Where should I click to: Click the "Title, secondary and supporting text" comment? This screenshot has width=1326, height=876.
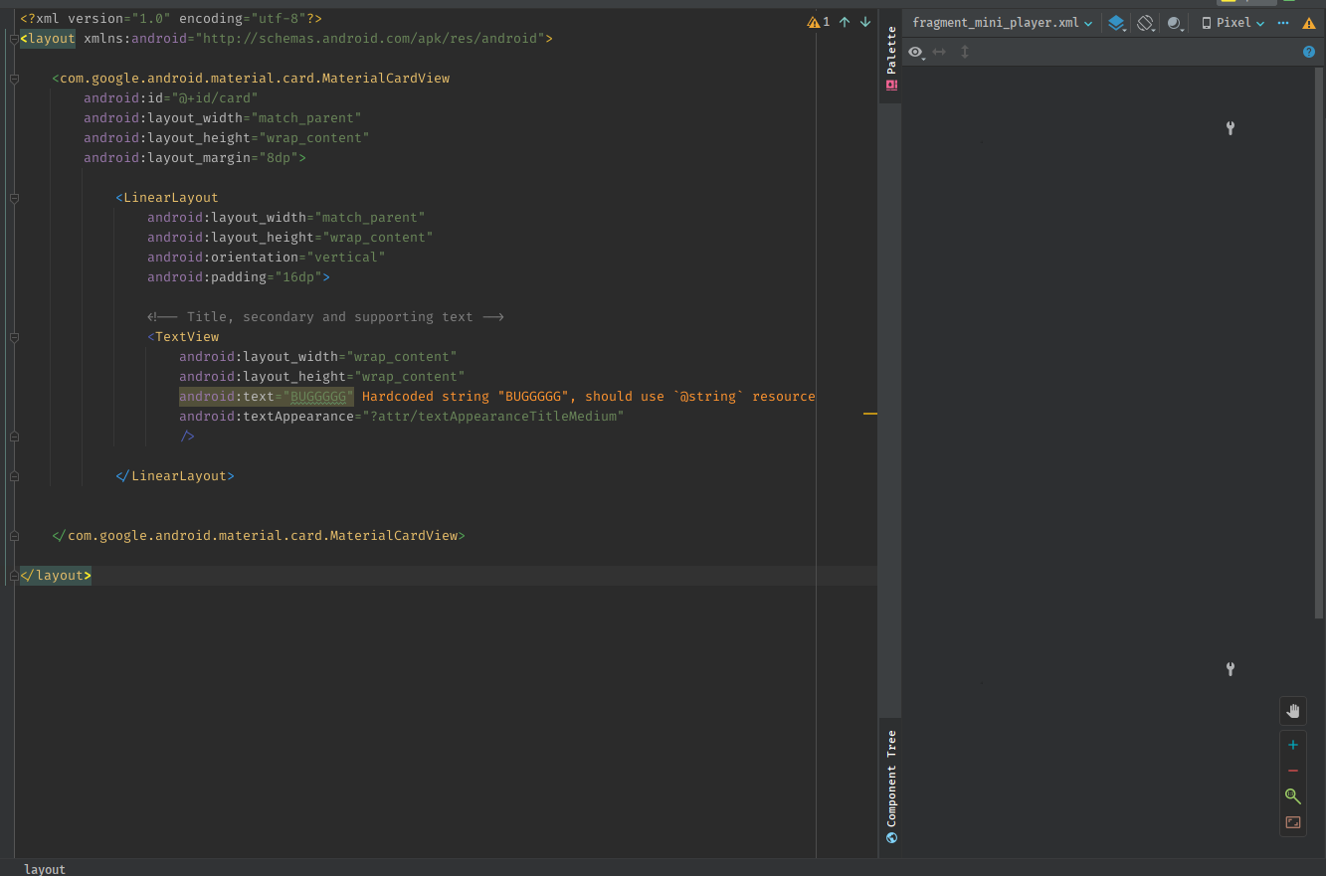click(x=326, y=317)
